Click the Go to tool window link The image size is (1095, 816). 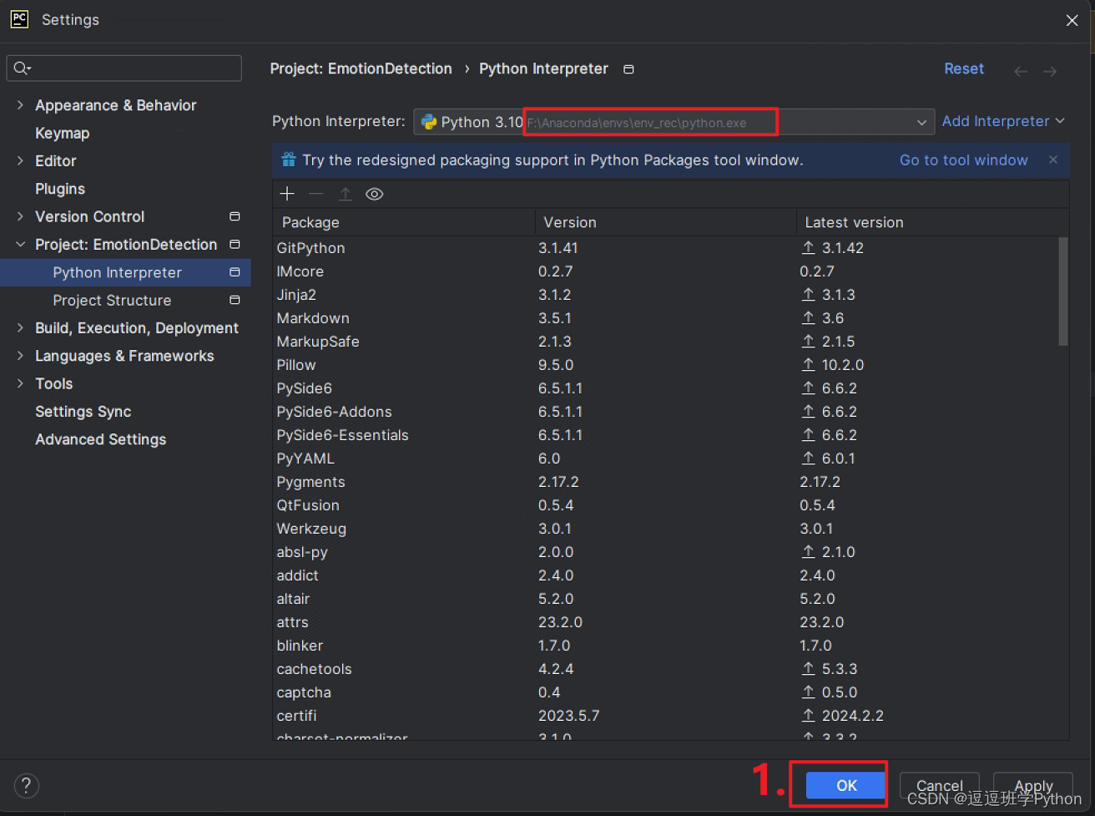tap(963, 160)
